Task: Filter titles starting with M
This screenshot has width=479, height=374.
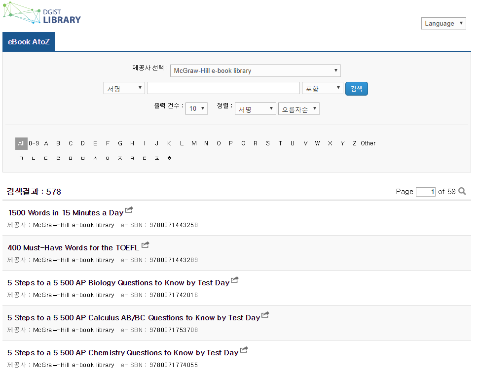Action: [x=194, y=143]
